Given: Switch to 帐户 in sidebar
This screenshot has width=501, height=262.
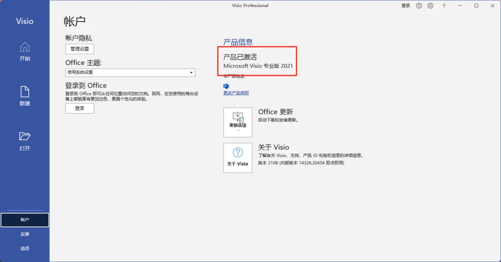Looking at the screenshot, I should (x=25, y=220).
